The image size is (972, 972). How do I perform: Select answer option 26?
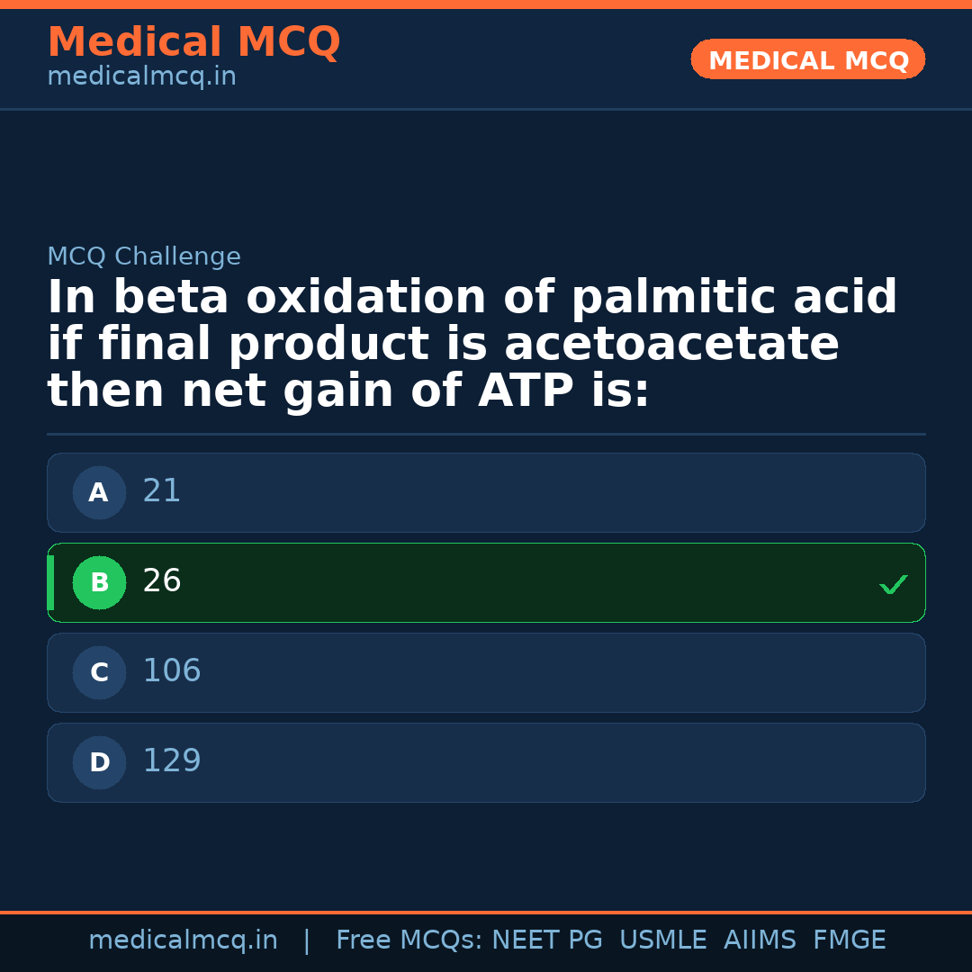(x=486, y=582)
